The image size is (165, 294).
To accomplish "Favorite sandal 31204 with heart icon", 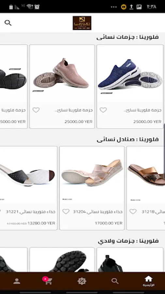I will pos(66,212).
